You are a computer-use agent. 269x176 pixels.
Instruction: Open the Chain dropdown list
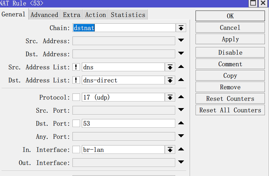coord(181,28)
